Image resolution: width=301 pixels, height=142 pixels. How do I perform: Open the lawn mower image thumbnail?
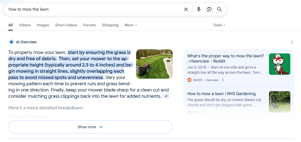pyautogui.click(x=154, y=64)
